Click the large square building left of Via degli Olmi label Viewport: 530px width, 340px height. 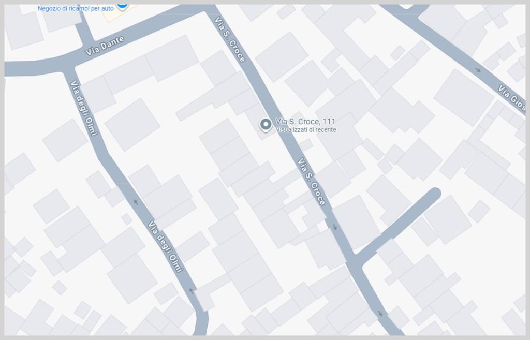[x=65, y=140]
